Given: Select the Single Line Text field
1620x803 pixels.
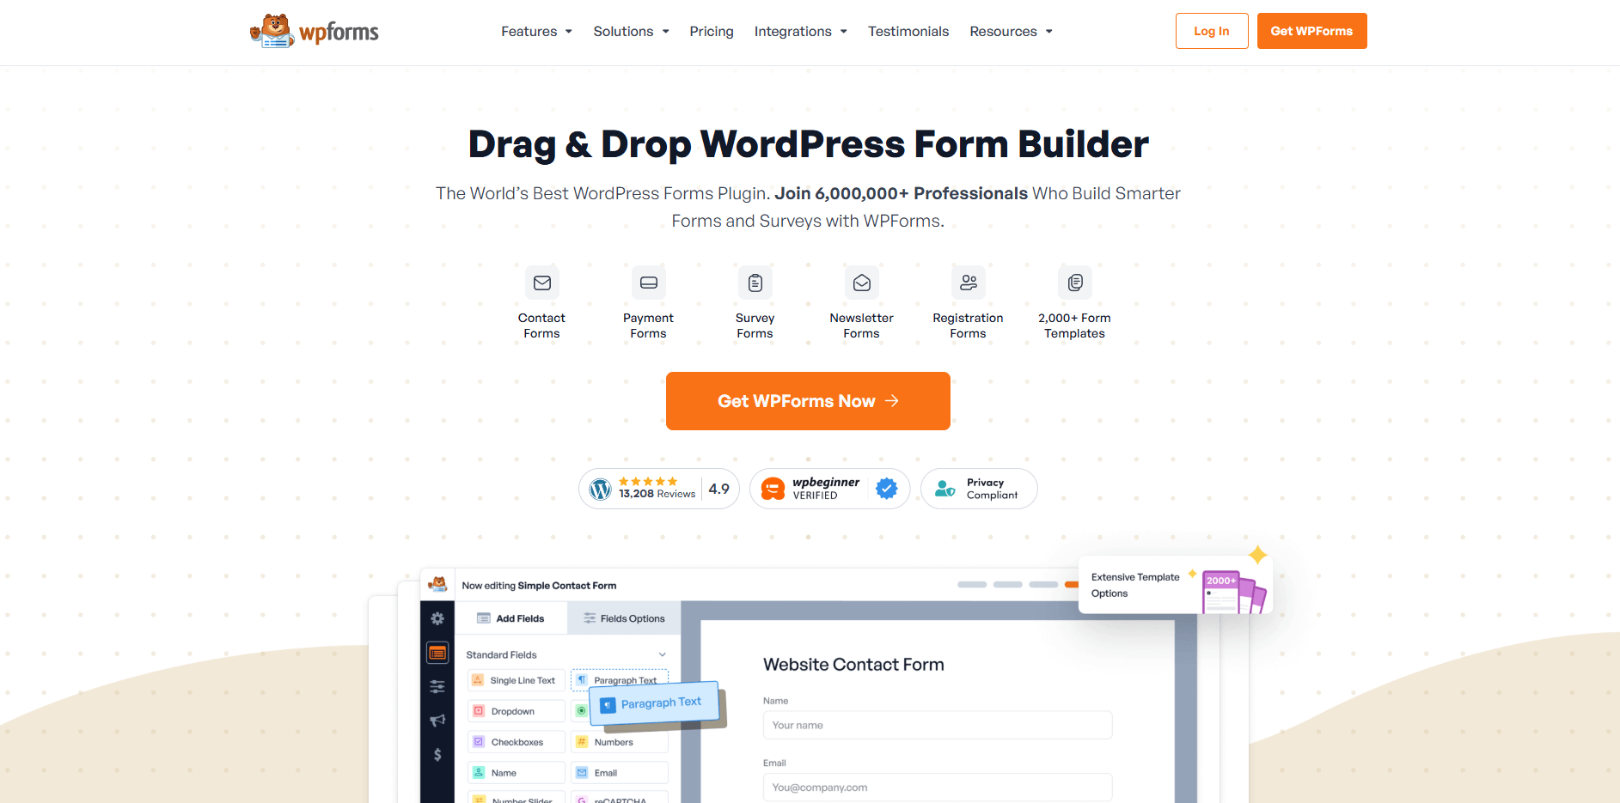Looking at the screenshot, I should [517, 680].
